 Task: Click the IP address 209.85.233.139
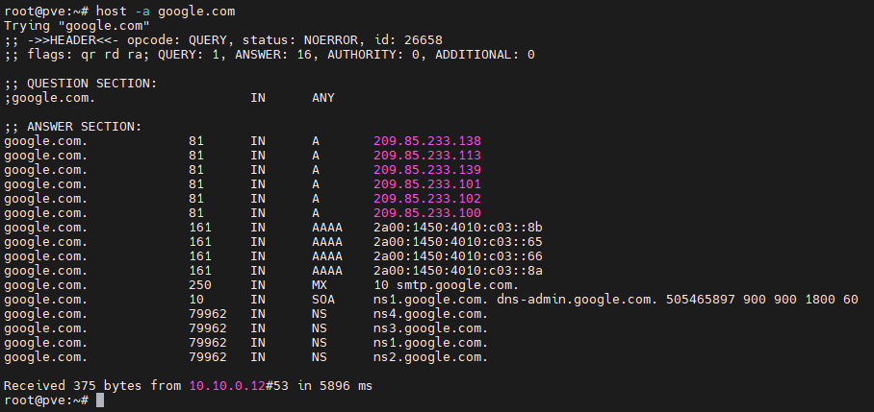click(427, 170)
